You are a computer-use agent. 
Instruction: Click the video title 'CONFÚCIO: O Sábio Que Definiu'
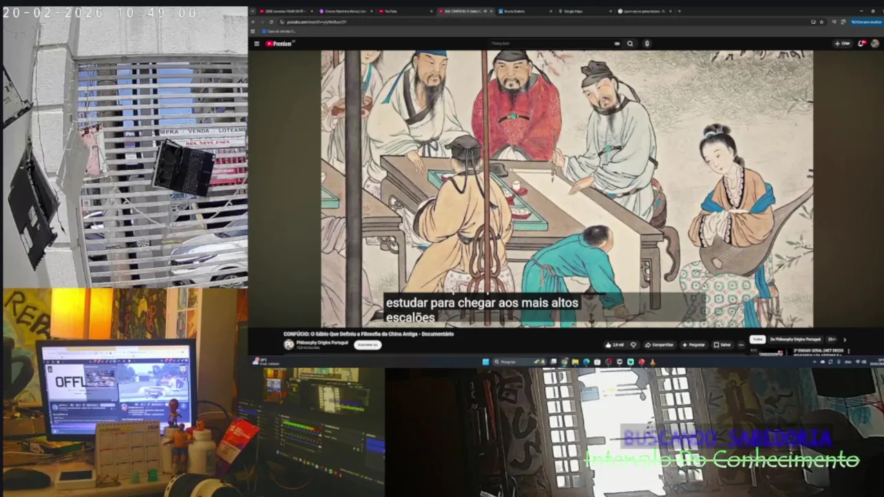[x=368, y=334]
